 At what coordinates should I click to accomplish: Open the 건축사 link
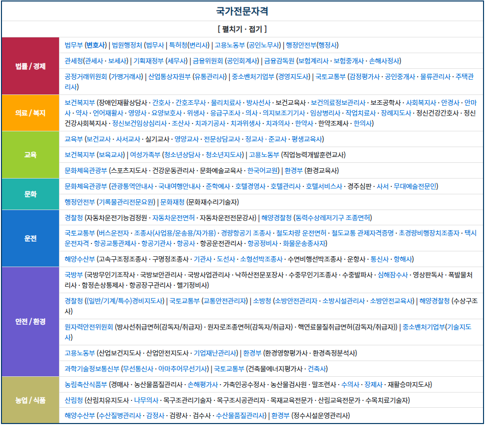pyautogui.click(x=317, y=369)
